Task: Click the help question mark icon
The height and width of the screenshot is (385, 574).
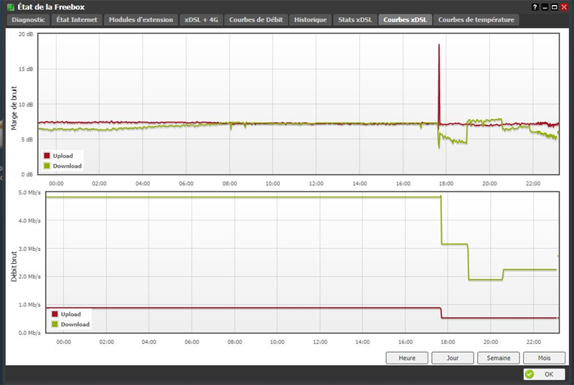Action: pos(537,6)
